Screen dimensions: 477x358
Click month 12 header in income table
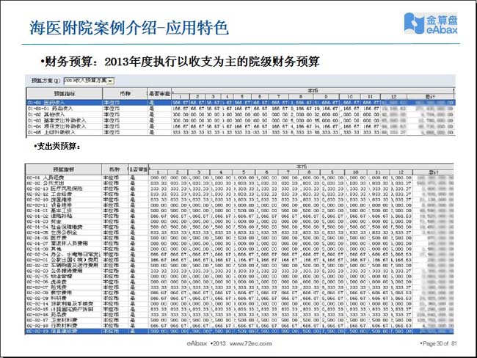(x=393, y=97)
